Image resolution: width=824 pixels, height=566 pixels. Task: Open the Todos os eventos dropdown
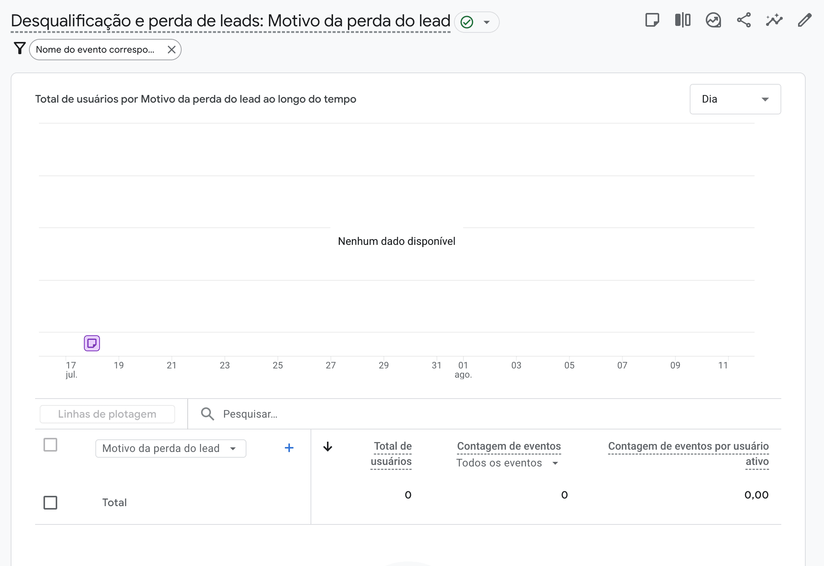click(507, 463)
